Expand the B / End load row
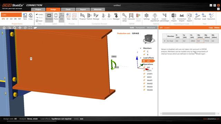The width and height of the screenshot is (221, 124). tap(164, 41)
